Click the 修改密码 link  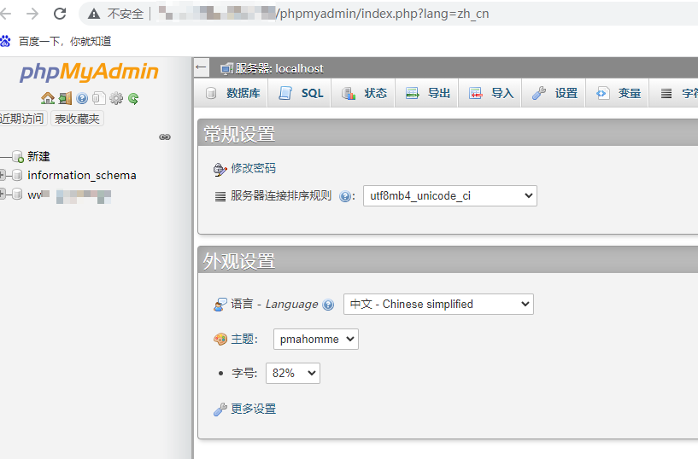tap(253, 168)
